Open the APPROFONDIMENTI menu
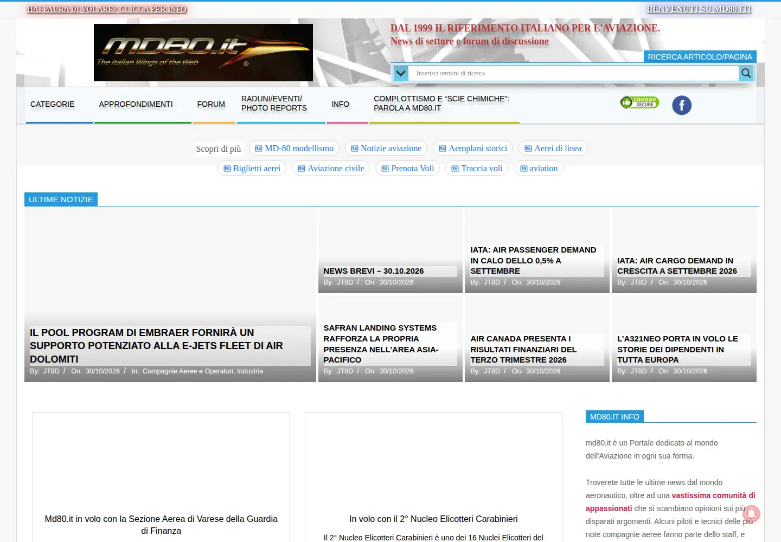 pos(136,104)
